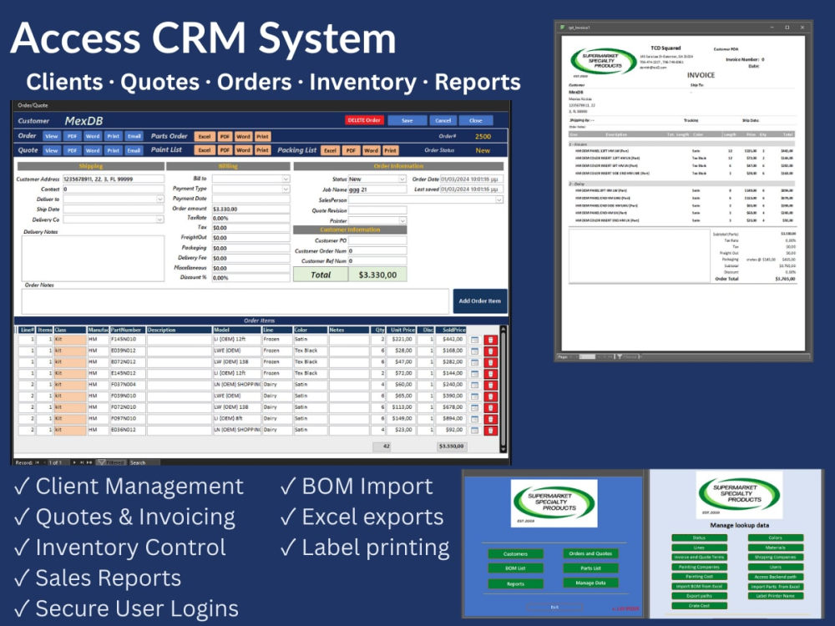Delete the E036N012 order item row

tap(490, 430)
